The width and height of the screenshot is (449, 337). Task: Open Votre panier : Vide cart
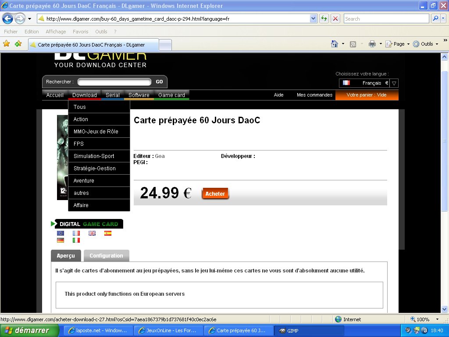[367, 95]
